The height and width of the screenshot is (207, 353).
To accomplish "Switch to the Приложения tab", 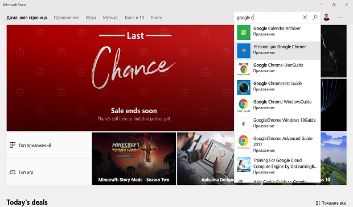I will click(66, 18).
